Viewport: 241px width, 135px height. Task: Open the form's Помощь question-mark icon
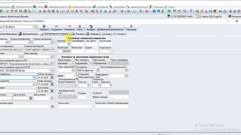click(x=131, y=27)
